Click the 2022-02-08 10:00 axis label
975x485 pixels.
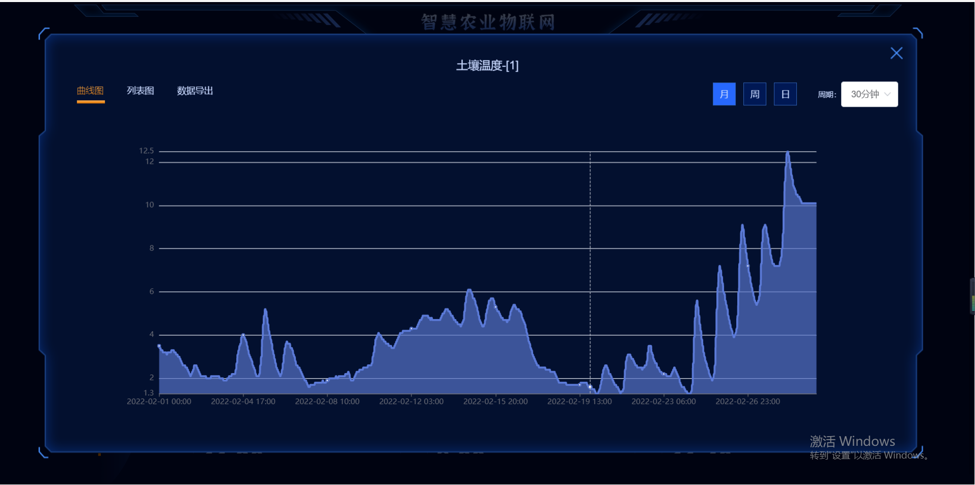coord(327,402)
